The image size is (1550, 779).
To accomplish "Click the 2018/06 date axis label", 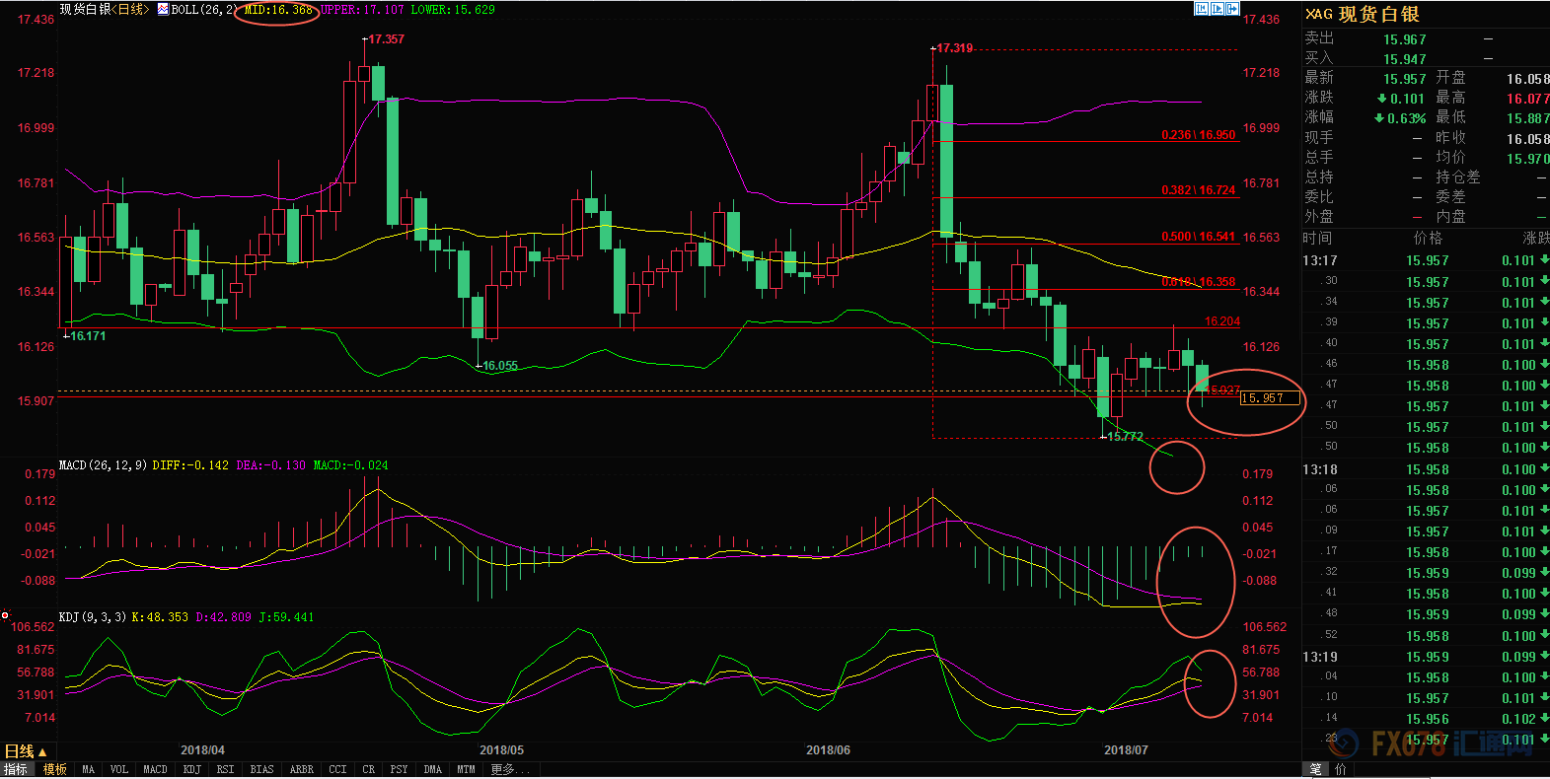I will tap(828, 750).
